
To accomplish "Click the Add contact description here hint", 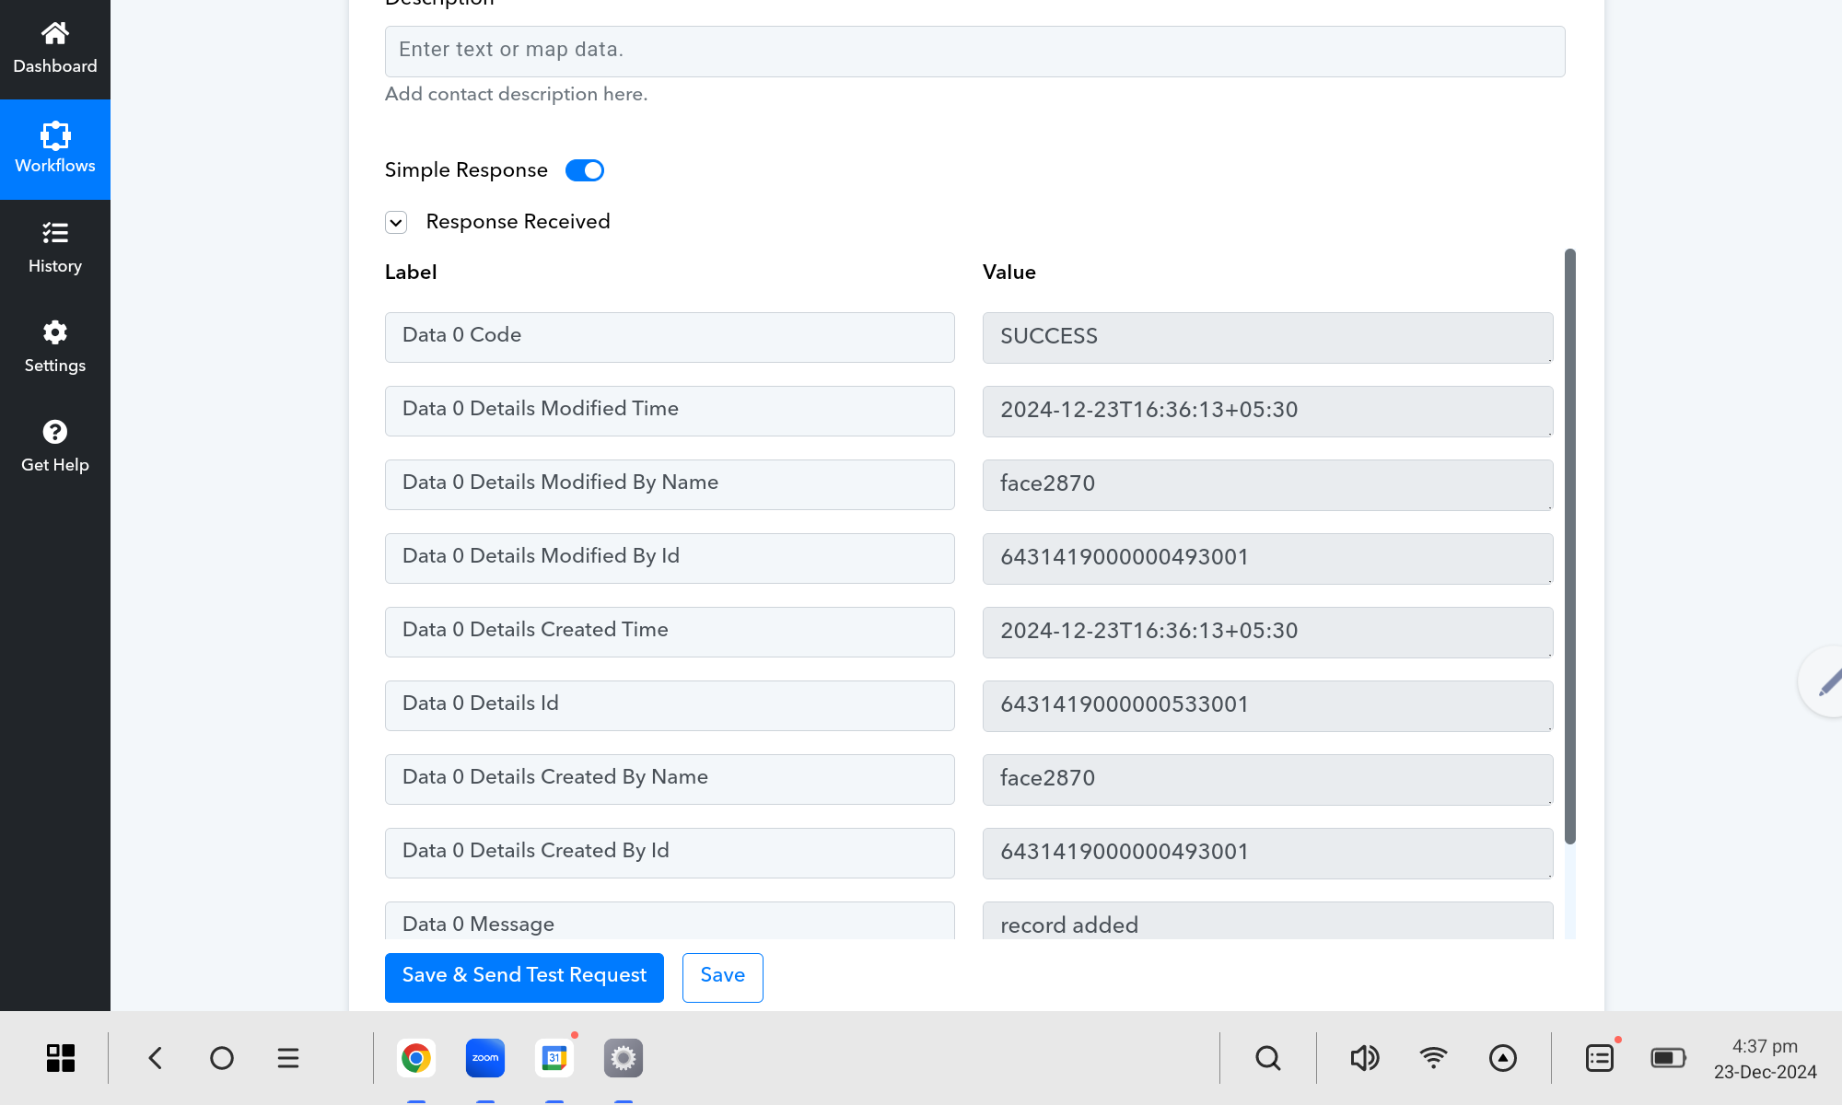I will (516, 94).
